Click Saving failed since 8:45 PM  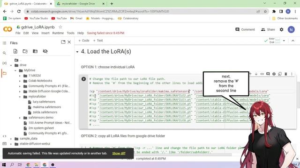tap(105, 33)
